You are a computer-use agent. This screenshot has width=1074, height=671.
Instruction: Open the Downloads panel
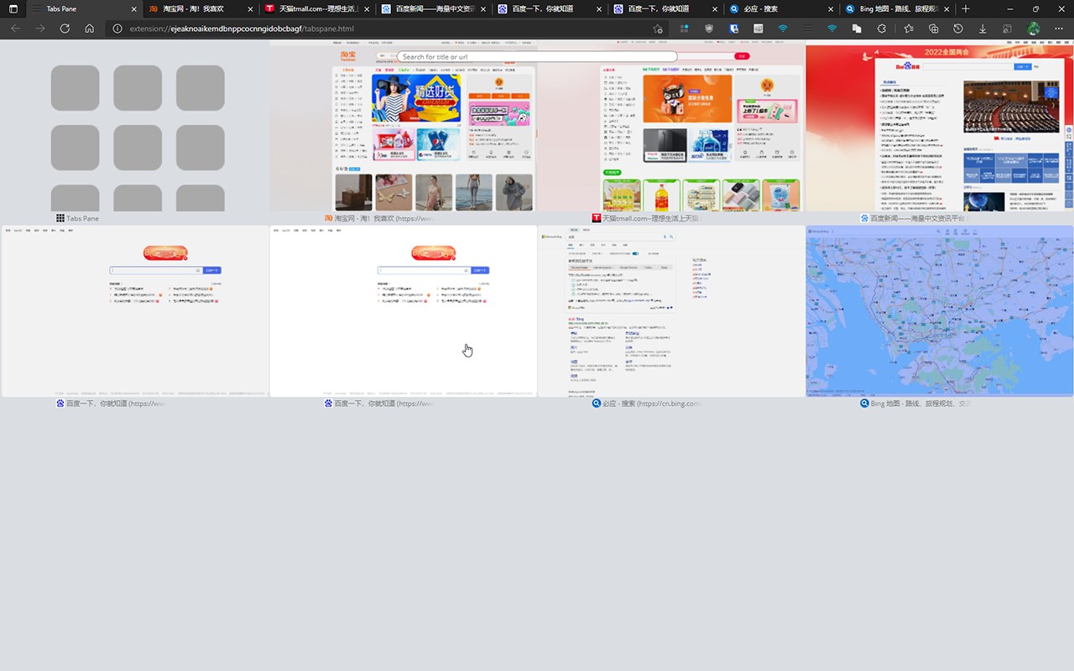coord(983,29)
